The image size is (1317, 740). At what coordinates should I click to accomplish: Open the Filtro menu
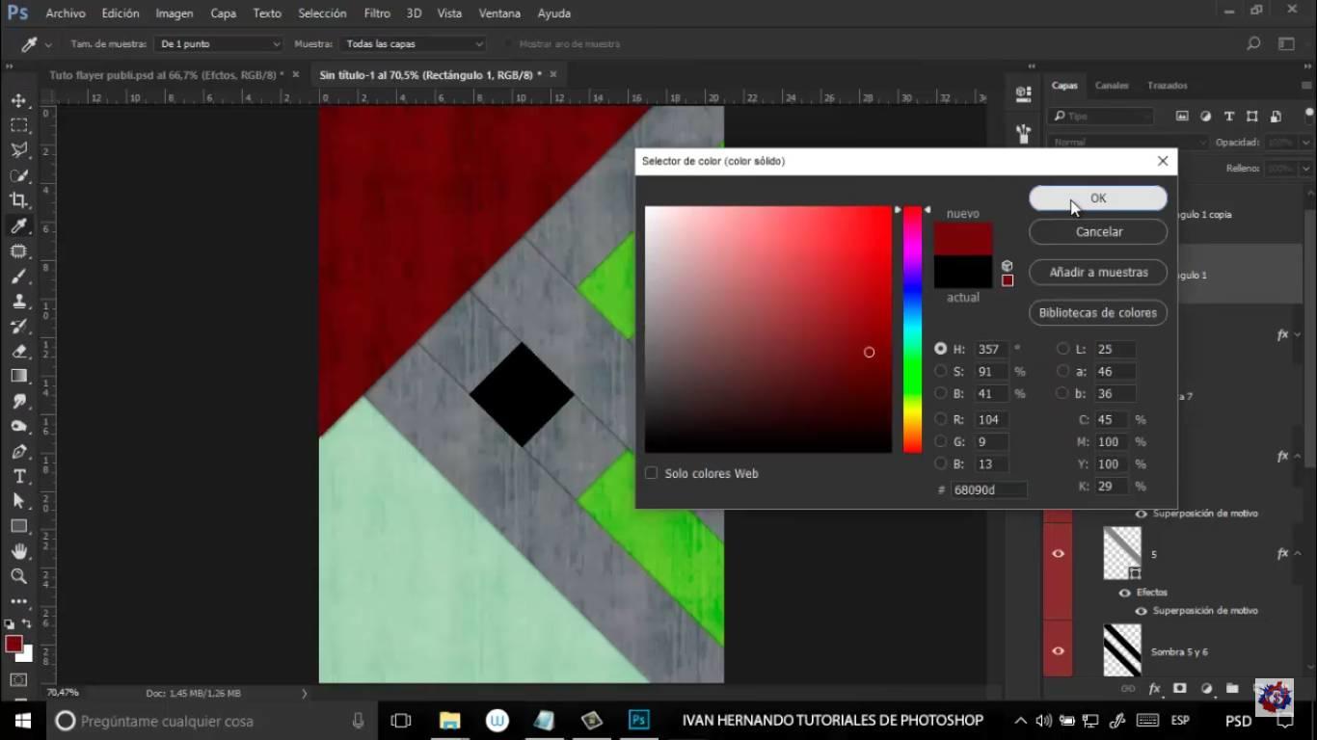pyautogui.click(x=376, y=13)
